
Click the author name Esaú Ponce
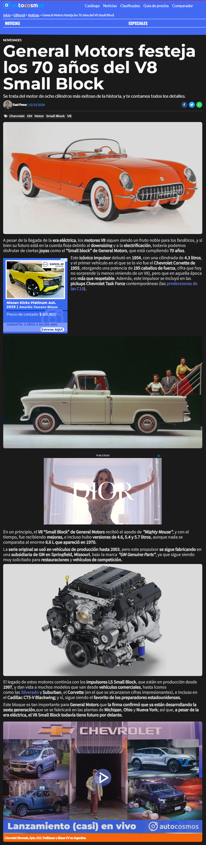20,105
